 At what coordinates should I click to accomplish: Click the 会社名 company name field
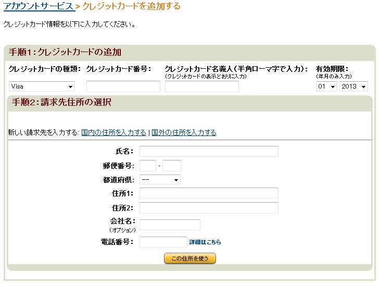point(170,225)
